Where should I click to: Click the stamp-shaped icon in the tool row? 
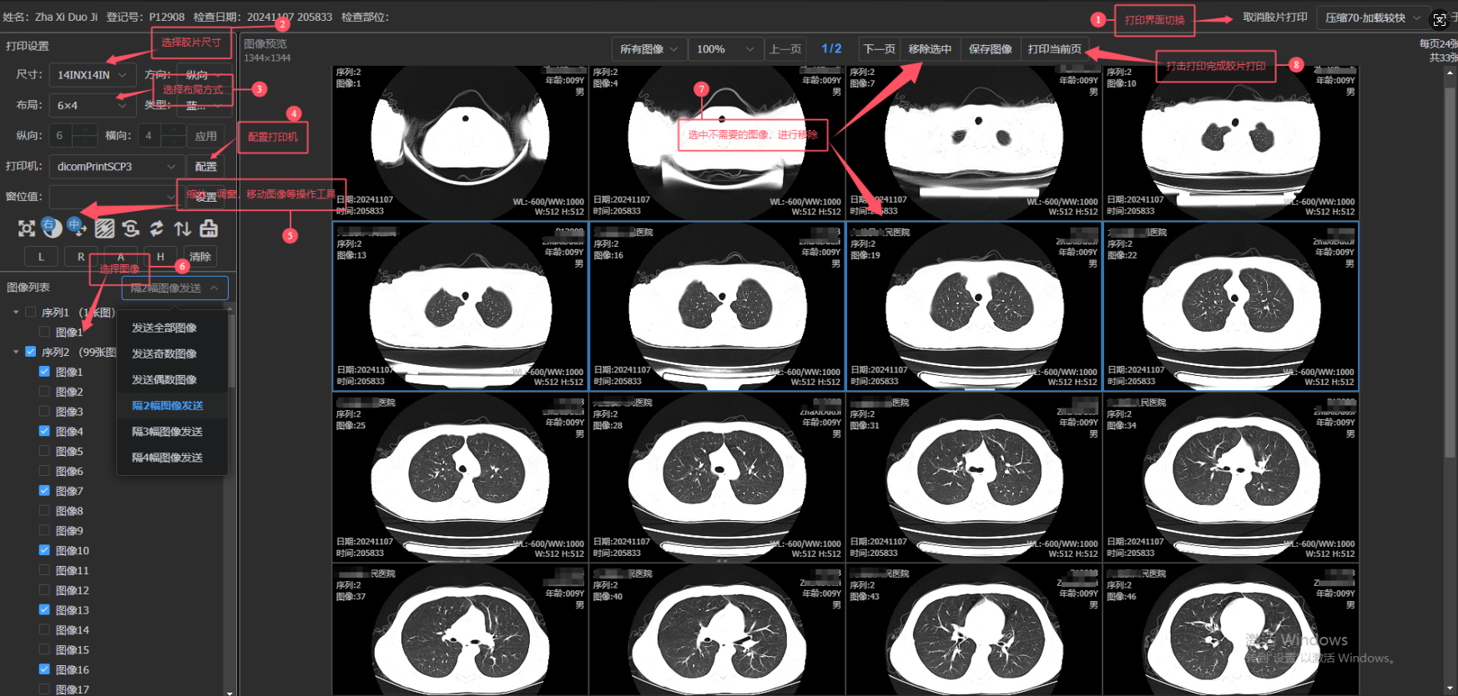pos(209,228)
